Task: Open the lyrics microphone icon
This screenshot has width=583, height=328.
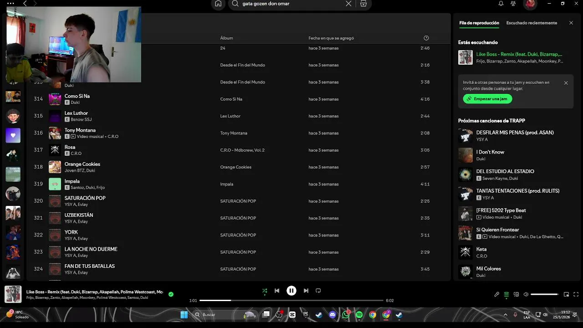Action: click(x=497, y=294)
